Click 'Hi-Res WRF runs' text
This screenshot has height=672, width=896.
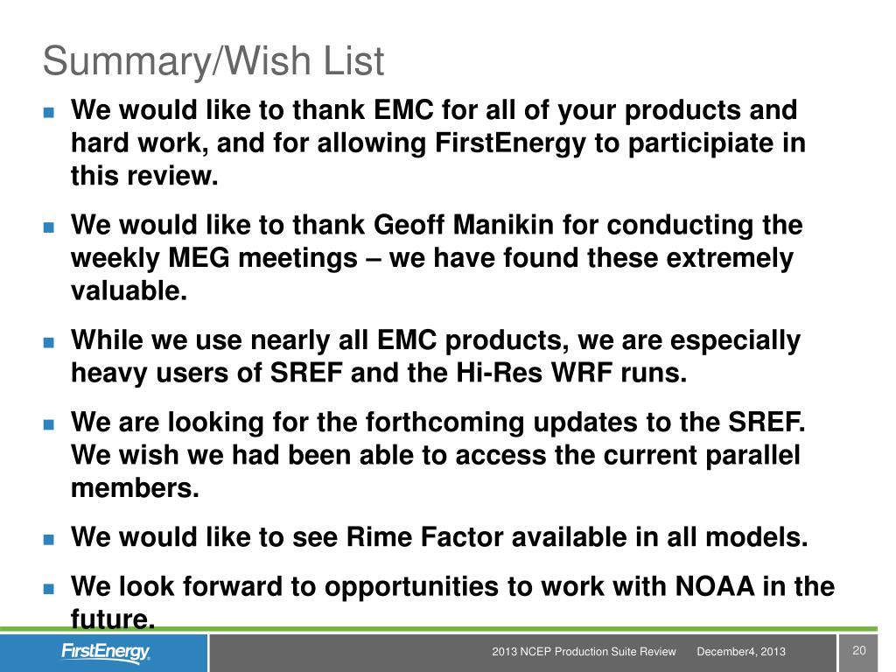(x=570, y=373)
